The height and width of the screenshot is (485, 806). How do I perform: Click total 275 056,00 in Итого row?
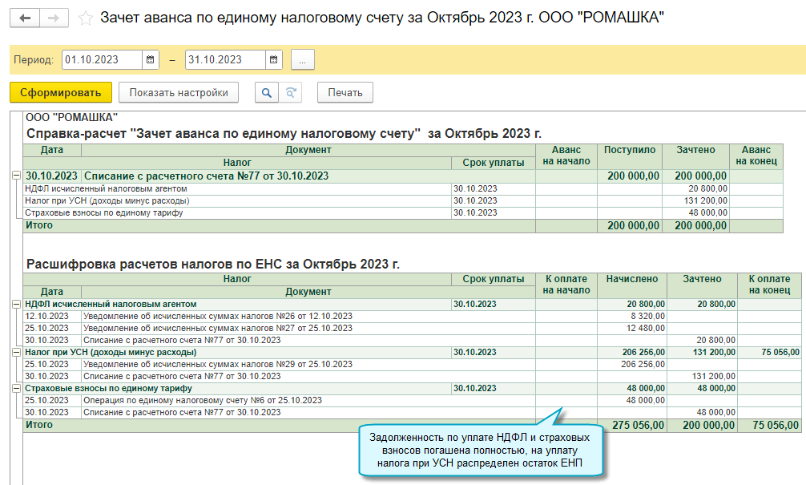tap(638, 426)
